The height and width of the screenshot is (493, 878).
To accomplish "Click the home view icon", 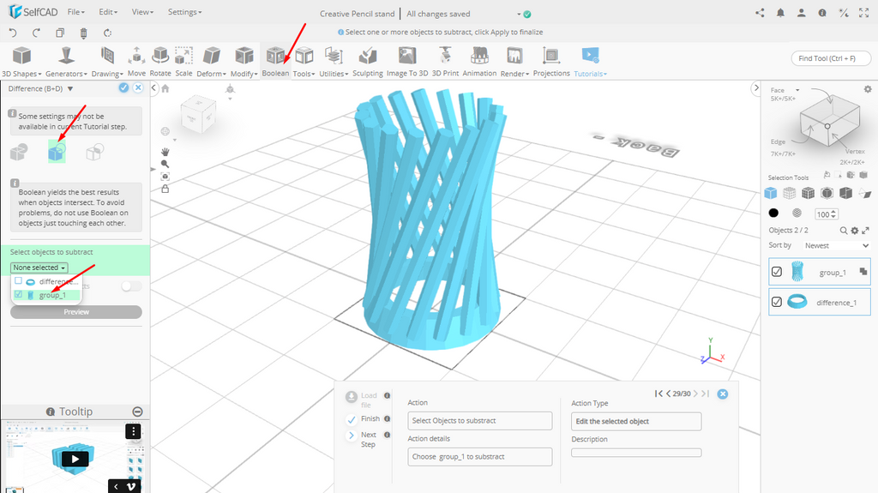I will (165, 88).
